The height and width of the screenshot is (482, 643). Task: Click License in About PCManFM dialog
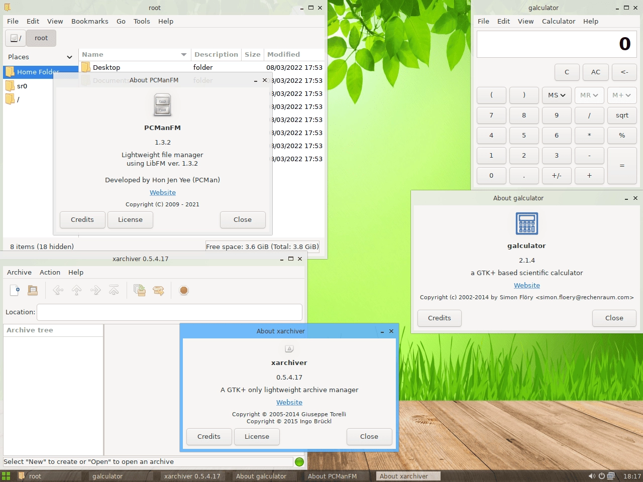tap(130, 220)
